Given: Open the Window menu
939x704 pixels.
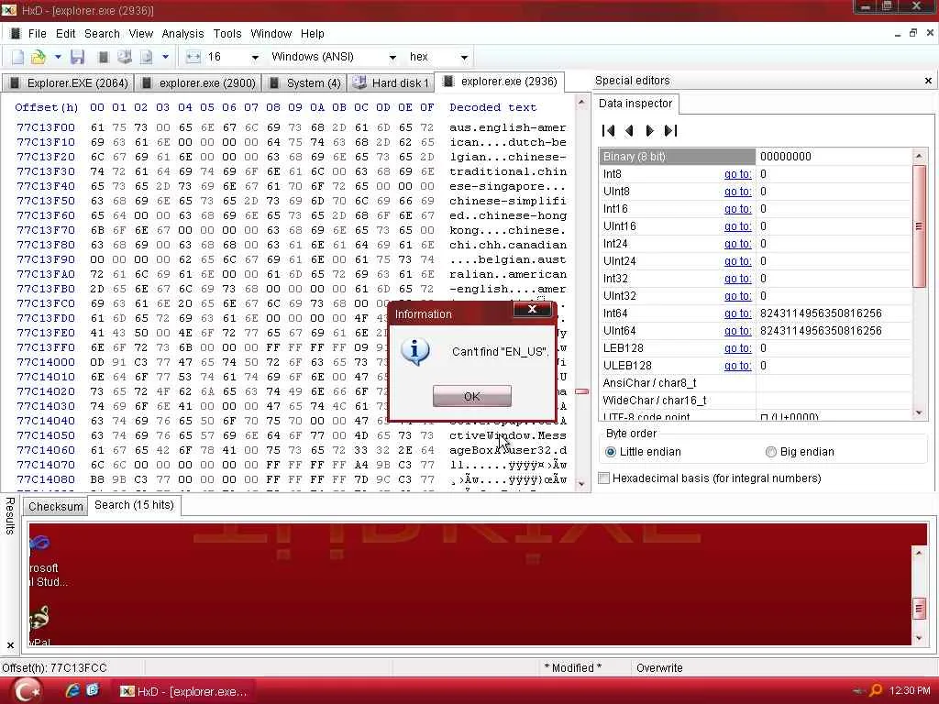Looking at the screenshot, I should pyautogui.click(x=271, y=34).
